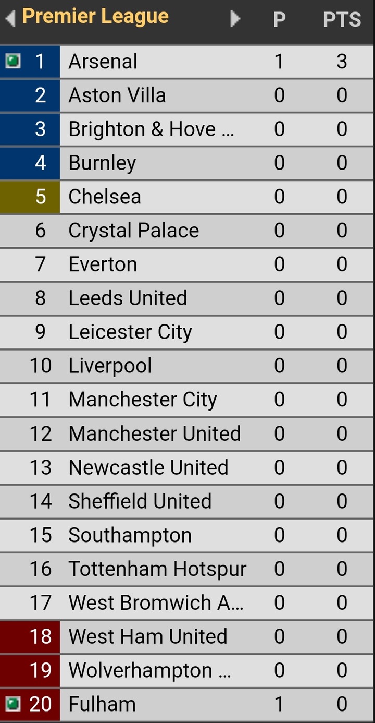
Task: Click the red position 18 badge
Action: point(30,636)
